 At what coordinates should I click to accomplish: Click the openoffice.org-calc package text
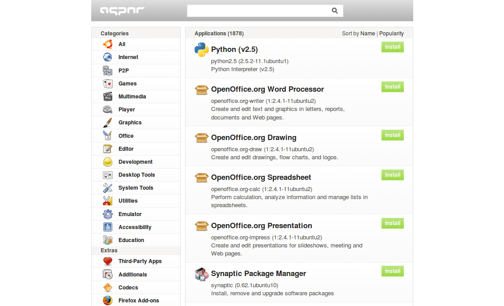pyautogui.click(x=261, y=189)
